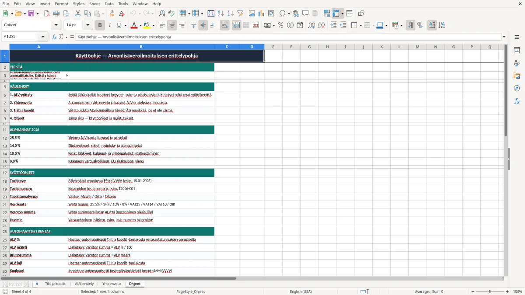Open Function Wizard fx icon

click(55, 37)
